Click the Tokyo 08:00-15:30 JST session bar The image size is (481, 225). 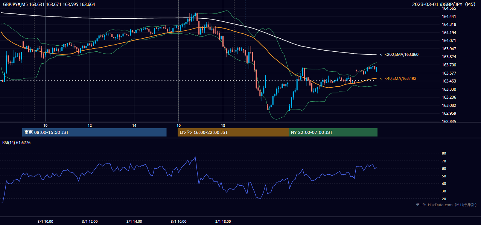[x=94, y=132]
